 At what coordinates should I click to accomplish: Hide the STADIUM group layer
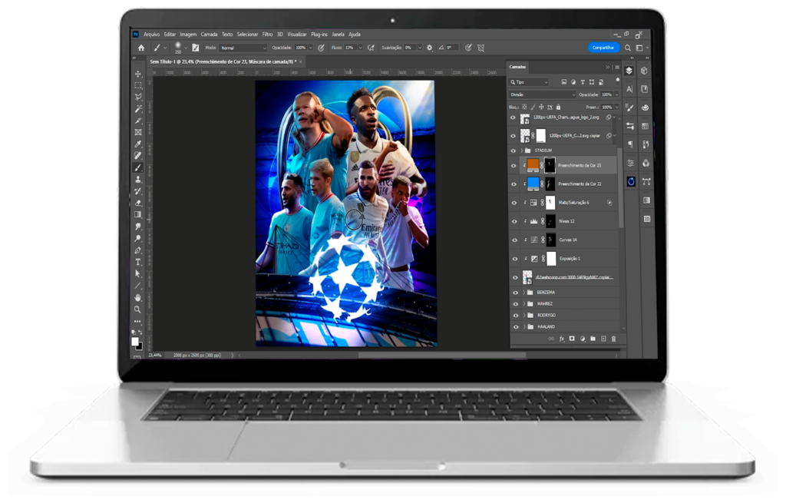(513, 151)
